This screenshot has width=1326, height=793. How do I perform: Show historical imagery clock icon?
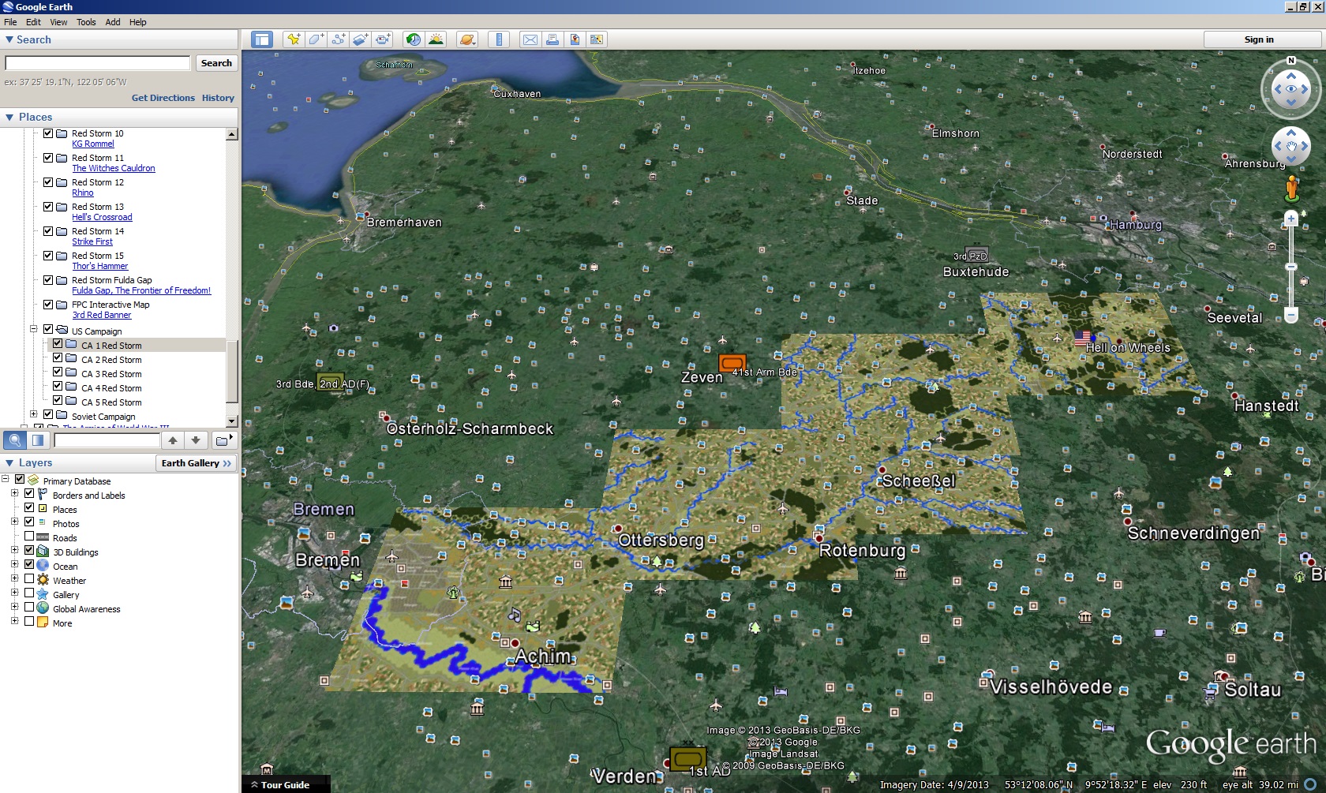click(x=413, y=39)
